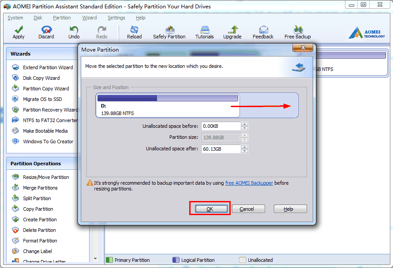Click the Unallocated space after field
Screen dimensions: 393x268
tap(221, 149)
